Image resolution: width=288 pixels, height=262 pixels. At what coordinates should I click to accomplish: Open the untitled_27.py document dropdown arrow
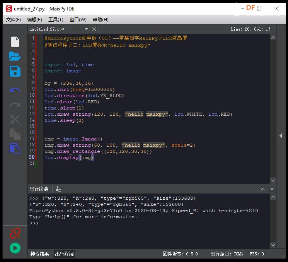pyautogui.click(x=86, y=29)
